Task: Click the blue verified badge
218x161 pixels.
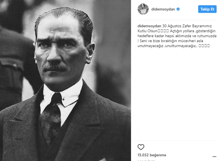Action: click(x=178, y=9)
